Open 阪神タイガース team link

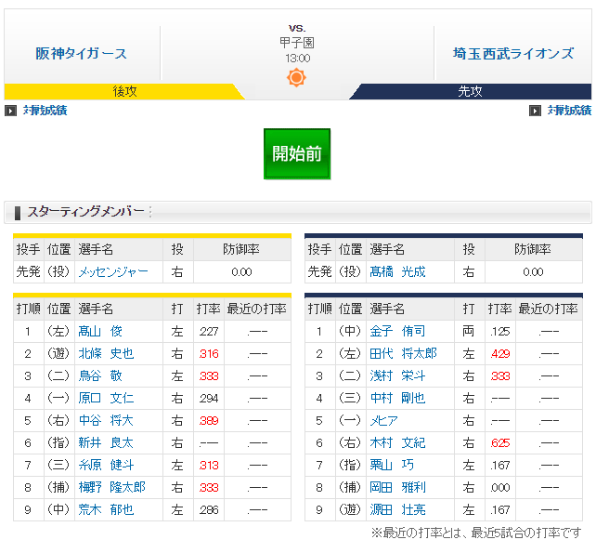(x=81, y=53)
